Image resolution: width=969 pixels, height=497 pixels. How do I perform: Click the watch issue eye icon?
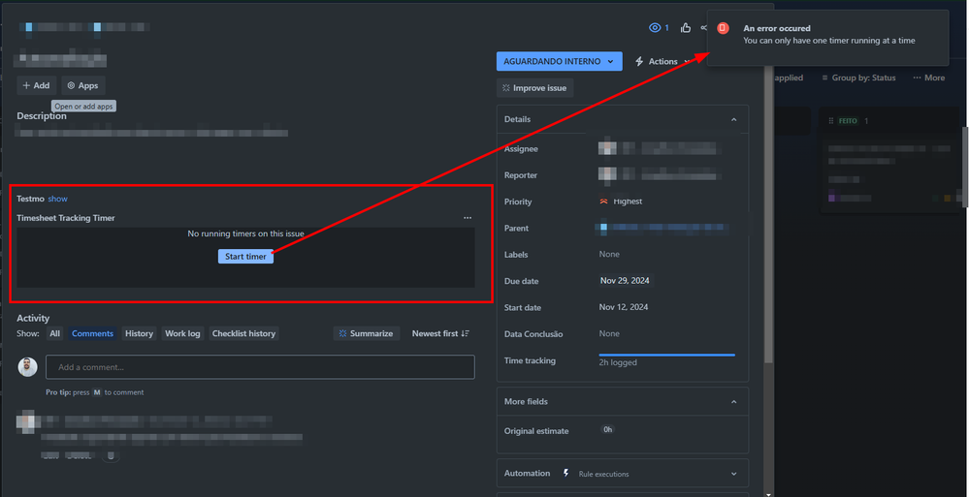coord(655,28)
